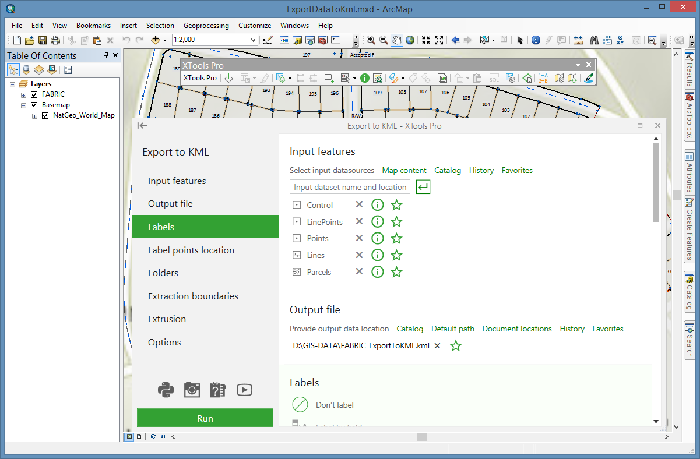700x459 pixels.
Task: Open Add Data dropdown arrow
Action: 165,40
